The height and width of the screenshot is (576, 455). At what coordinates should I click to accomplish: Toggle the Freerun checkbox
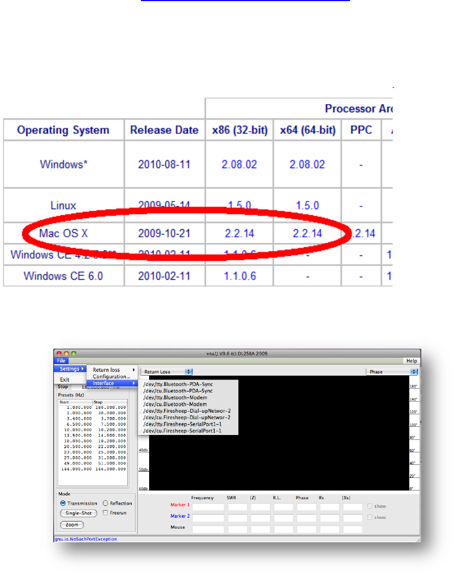click(106, 513)
